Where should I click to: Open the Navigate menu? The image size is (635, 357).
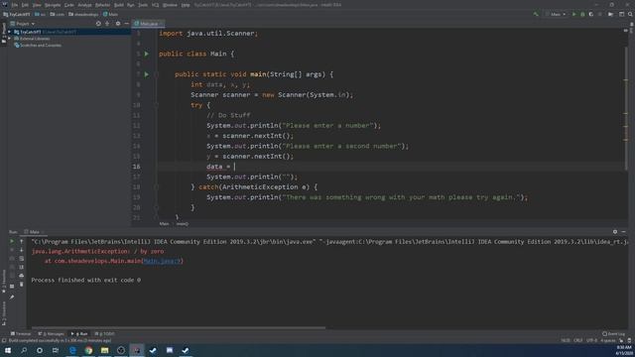53,5
